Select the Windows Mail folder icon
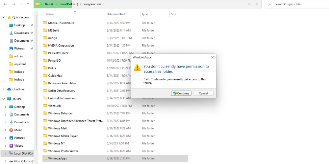Viewport: 329px width, 164px height. pyautogui.click(x=45, y=128)
